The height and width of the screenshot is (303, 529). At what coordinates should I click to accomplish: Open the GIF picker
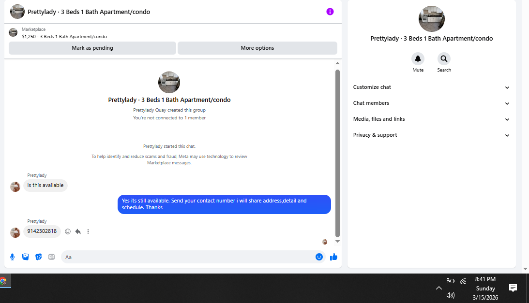(51, 257)
